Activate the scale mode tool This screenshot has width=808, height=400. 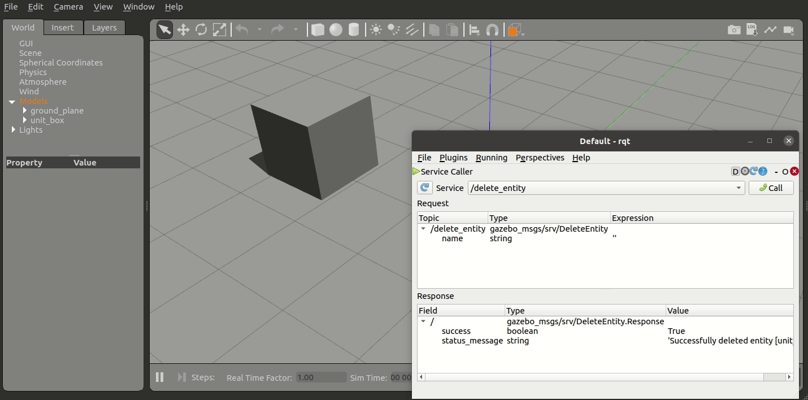pos(219,29)
